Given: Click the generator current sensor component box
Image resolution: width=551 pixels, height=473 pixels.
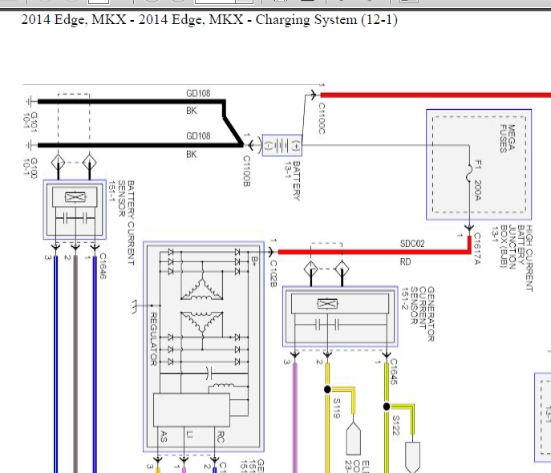Looking at the screenshot, I should pyautogui.click(x=340, y=317).
